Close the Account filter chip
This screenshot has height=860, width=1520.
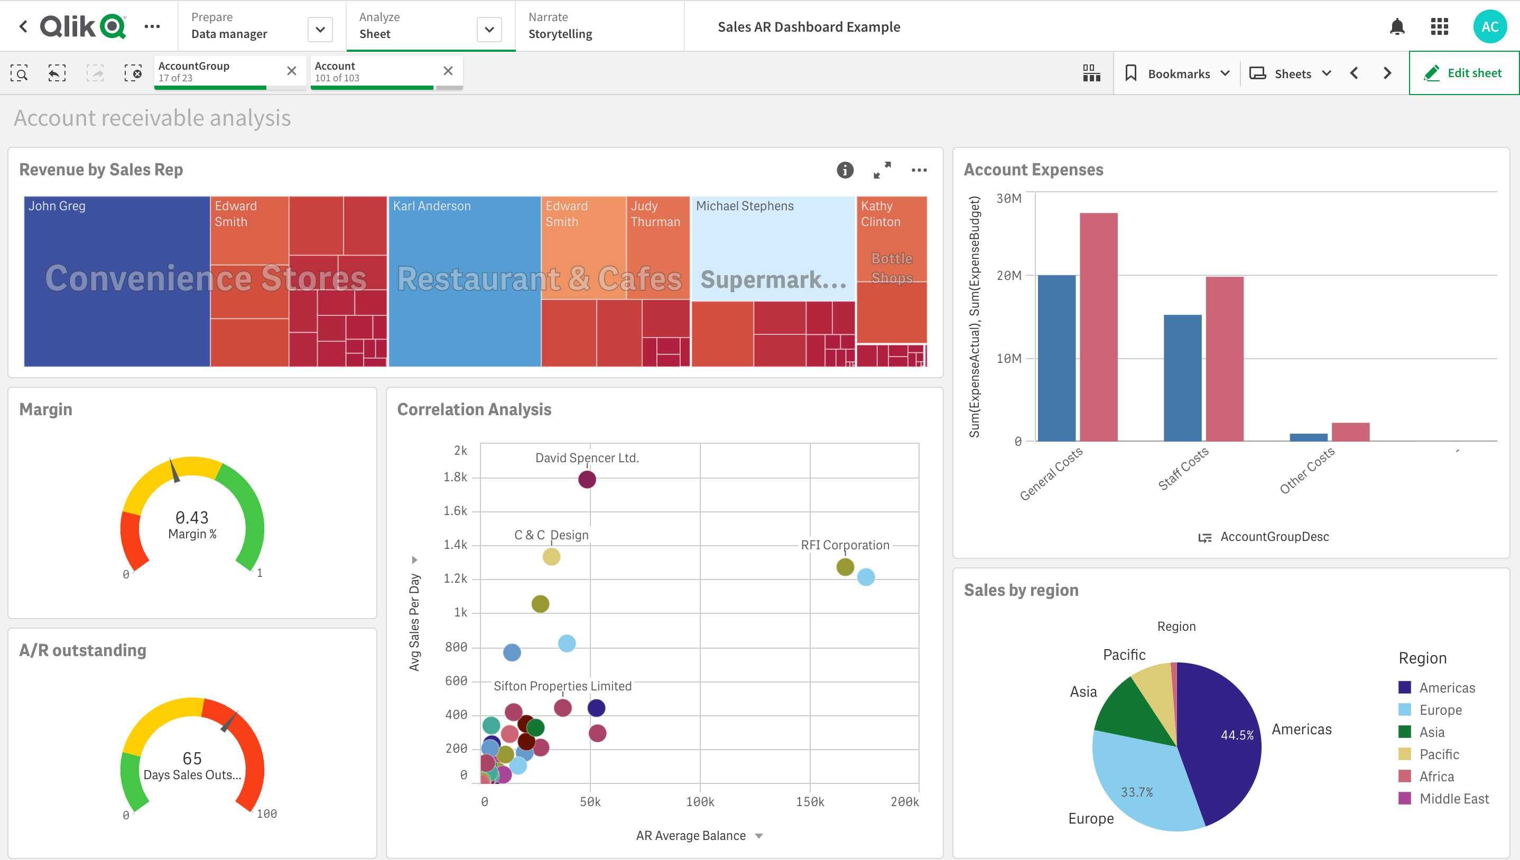[x=447, y=71]
